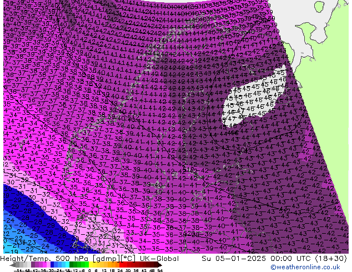Click the '504' height contour label
Image resolution: width=352 pixels, height=272 pixels.
[242, 150]
